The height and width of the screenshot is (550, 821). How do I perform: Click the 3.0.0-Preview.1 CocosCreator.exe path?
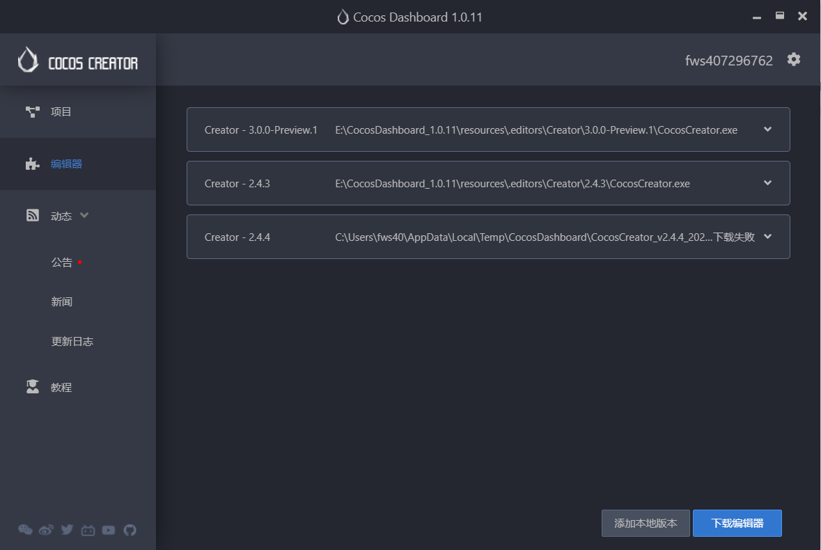click(536, 129)
